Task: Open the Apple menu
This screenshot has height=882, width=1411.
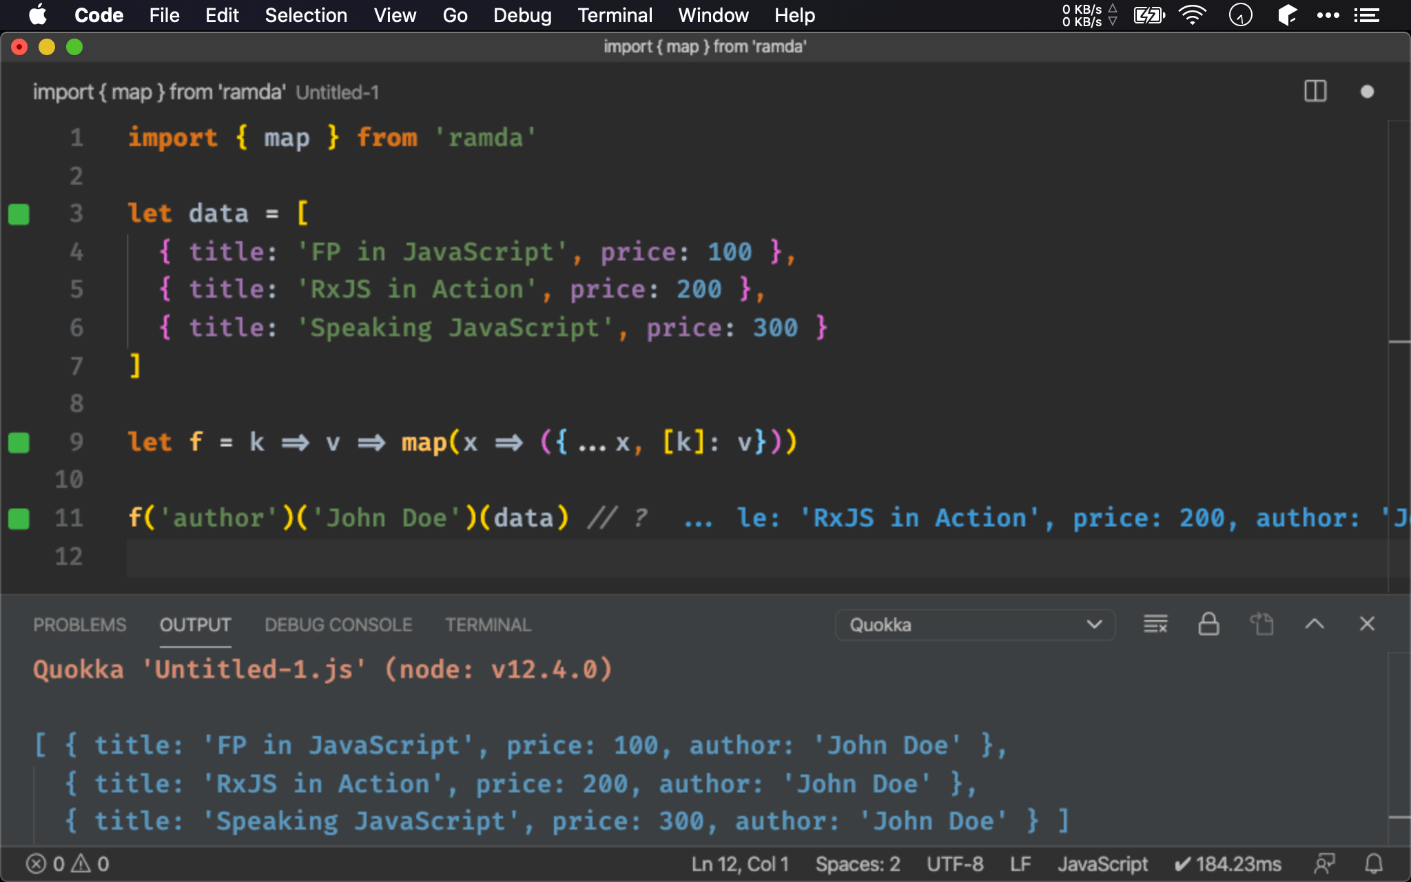Action: pos(38,14)
